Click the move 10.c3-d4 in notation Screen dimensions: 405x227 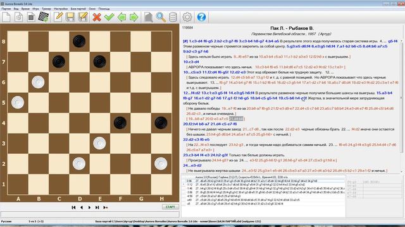pyautogui.click(x=191, y=62)
